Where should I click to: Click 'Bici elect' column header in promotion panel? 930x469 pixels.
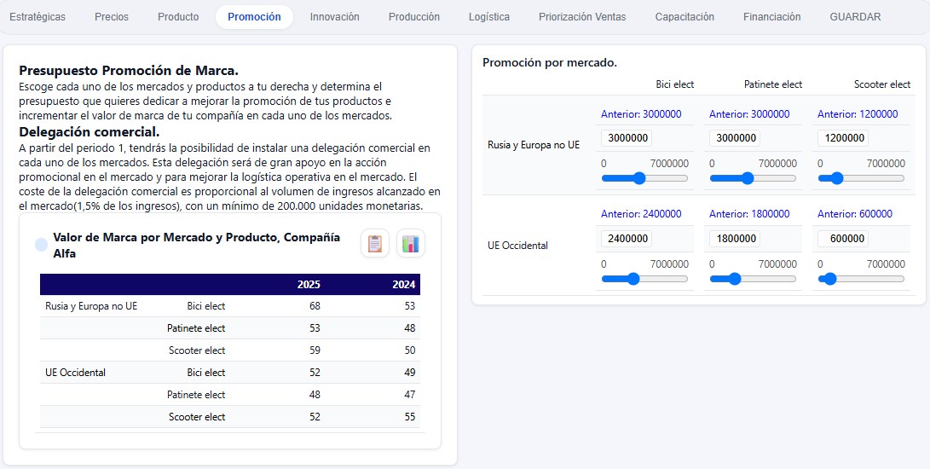point(675,84)
